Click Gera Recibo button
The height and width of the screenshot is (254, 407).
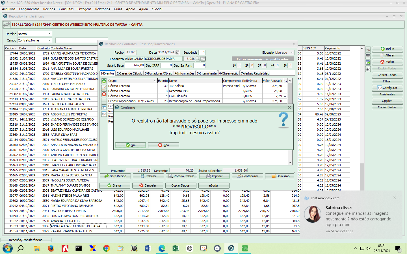tap(115, 176)
